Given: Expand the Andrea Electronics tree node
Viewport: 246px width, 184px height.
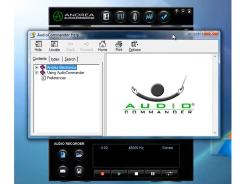Looking at the screenshot, I should pos(37,68).
